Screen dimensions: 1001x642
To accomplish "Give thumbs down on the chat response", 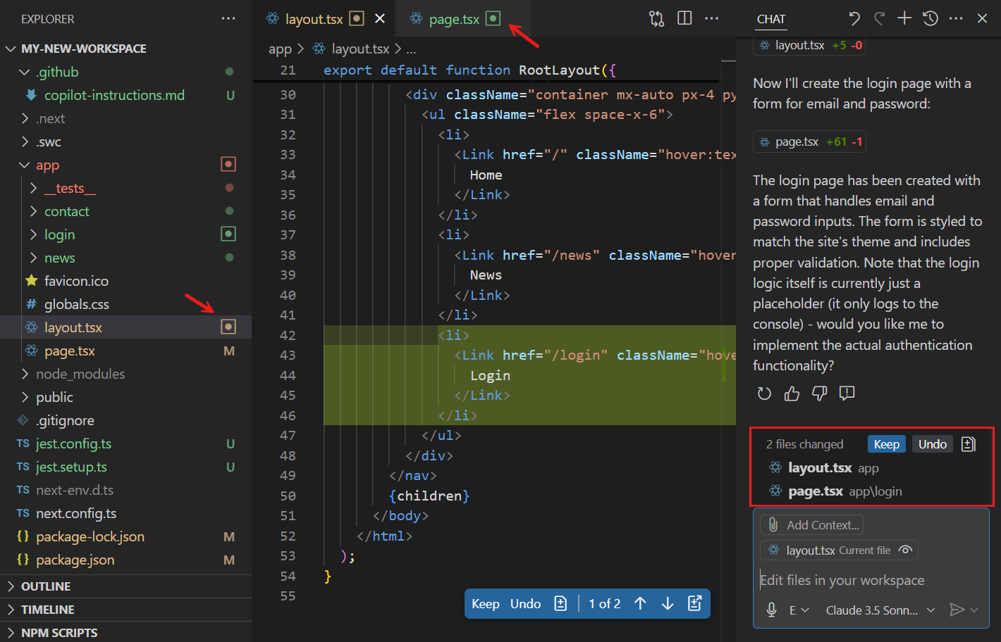I will point(819,394).
